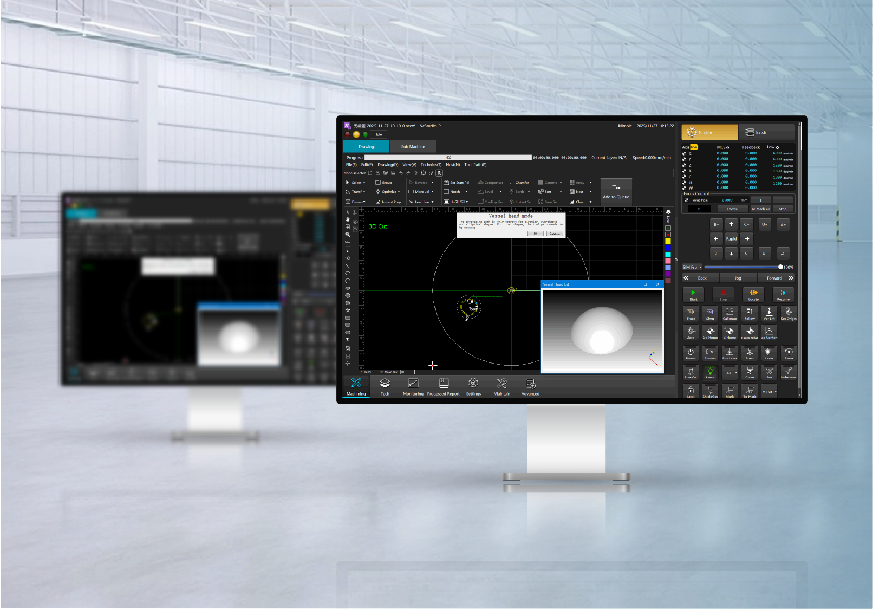Click Add to Queue button
The image size is (873, 609).
pos(616,191)
